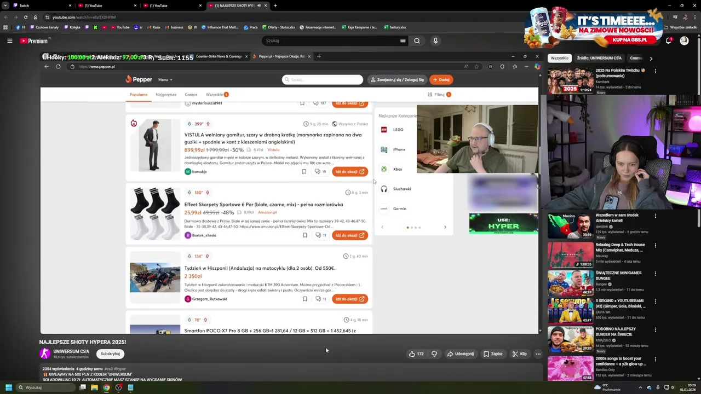Screen dimensions: 701x394
Task: Open options for '5 SEKUND z YOUTUBERAMI' video
Action: pyautogui.click(x=655, y=301)
